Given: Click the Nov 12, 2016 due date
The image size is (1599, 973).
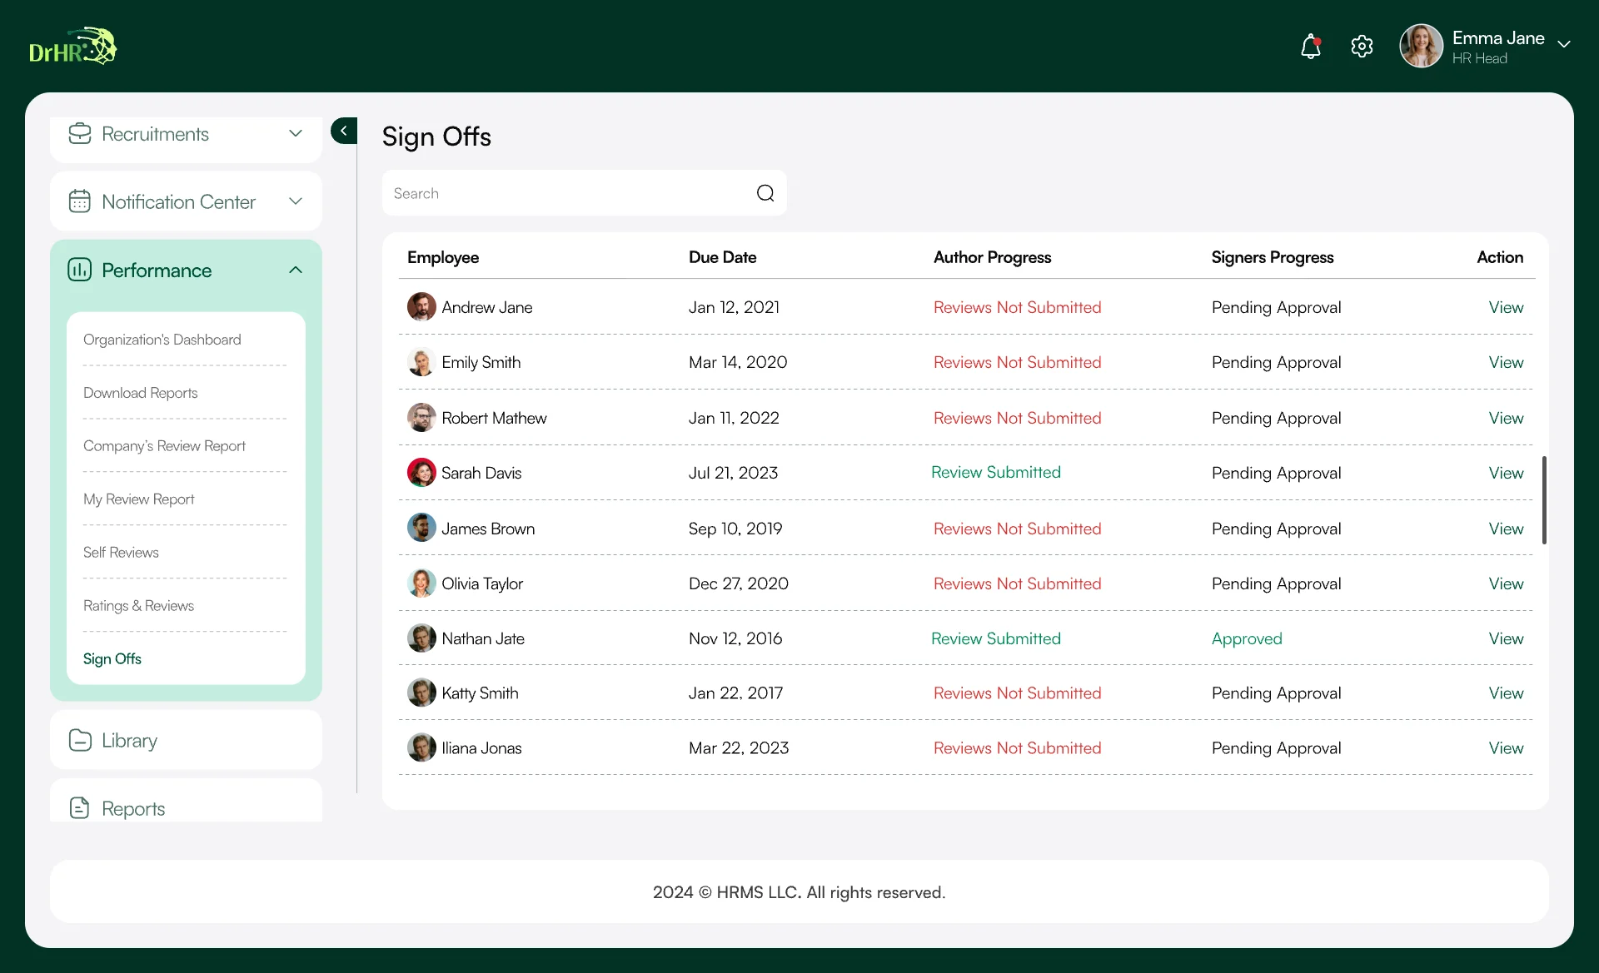Looking at the screenshot, I should click(x=735, y=638).
